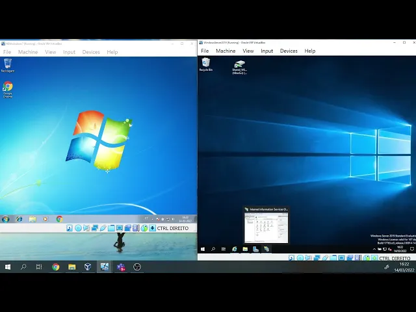Select Google Chrome shortcut on Windows 7 desktop
This screenshot has height=312, width=416.
[8, 90]
